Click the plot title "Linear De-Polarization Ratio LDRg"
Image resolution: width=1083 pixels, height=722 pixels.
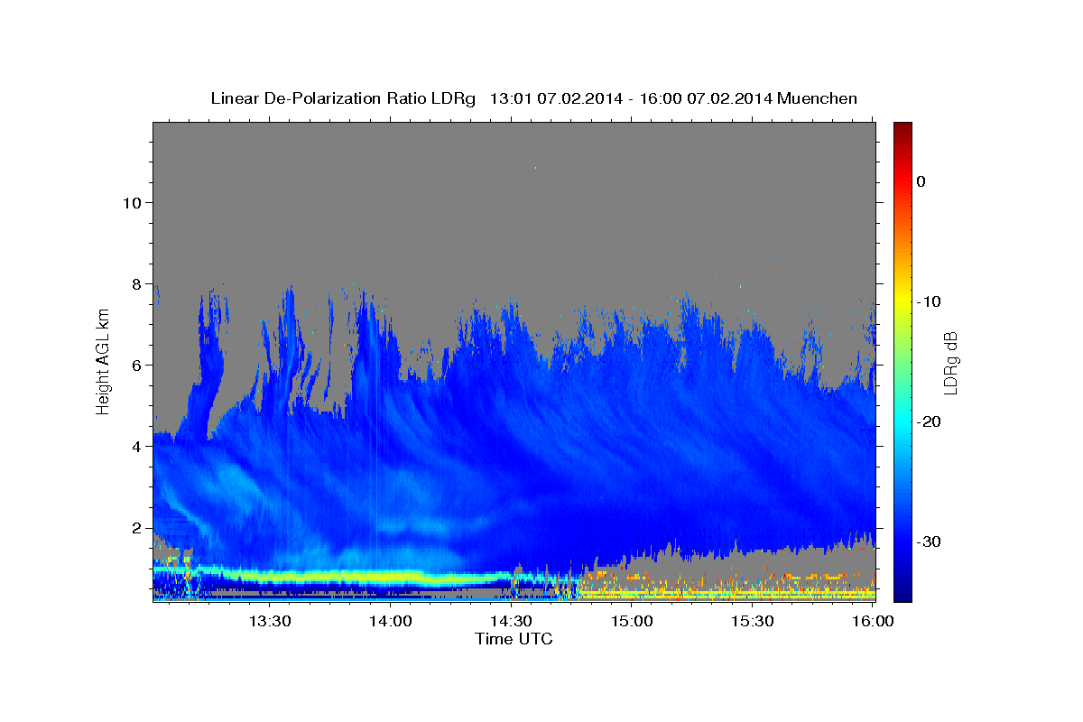(x=342, y=98)
